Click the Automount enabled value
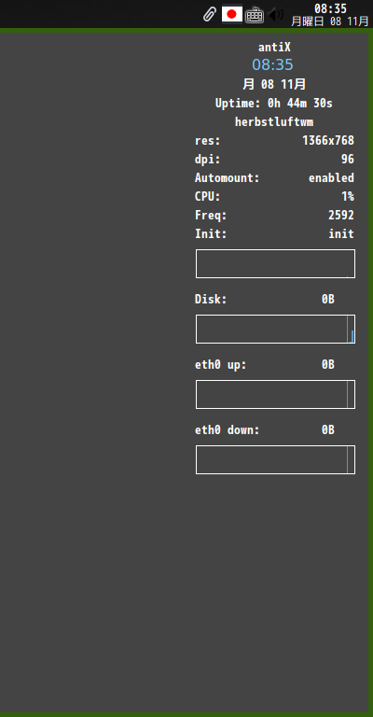This screenshot has height=717, width=373. pos(331,178)
